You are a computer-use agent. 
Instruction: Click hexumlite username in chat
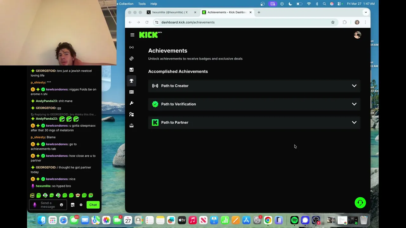[x=43, y=186]
